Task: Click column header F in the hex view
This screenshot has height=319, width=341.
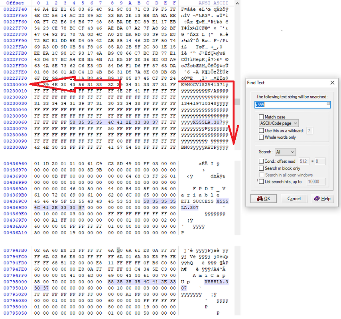Action: 174,3
